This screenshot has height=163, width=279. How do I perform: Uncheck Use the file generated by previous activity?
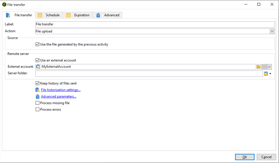tap(37, 44)
